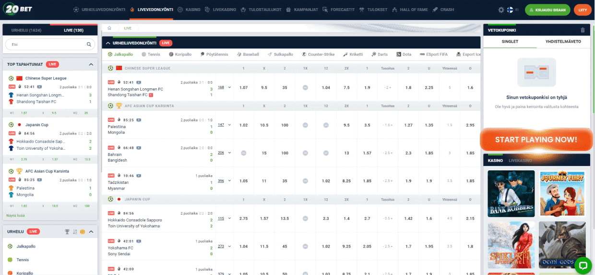Select the Yhdistelmäveto tab in betslip
595x275 pixels.
563,42
